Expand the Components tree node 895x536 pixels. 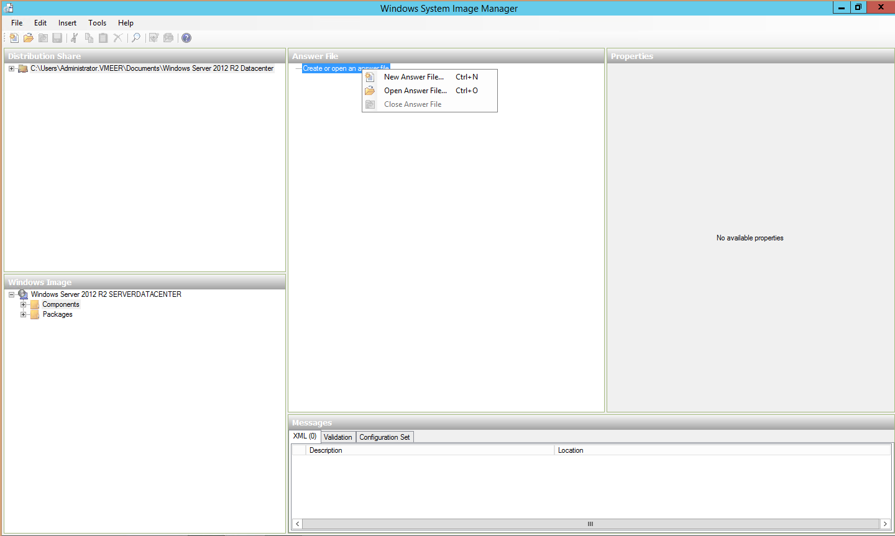coord(23,304)
